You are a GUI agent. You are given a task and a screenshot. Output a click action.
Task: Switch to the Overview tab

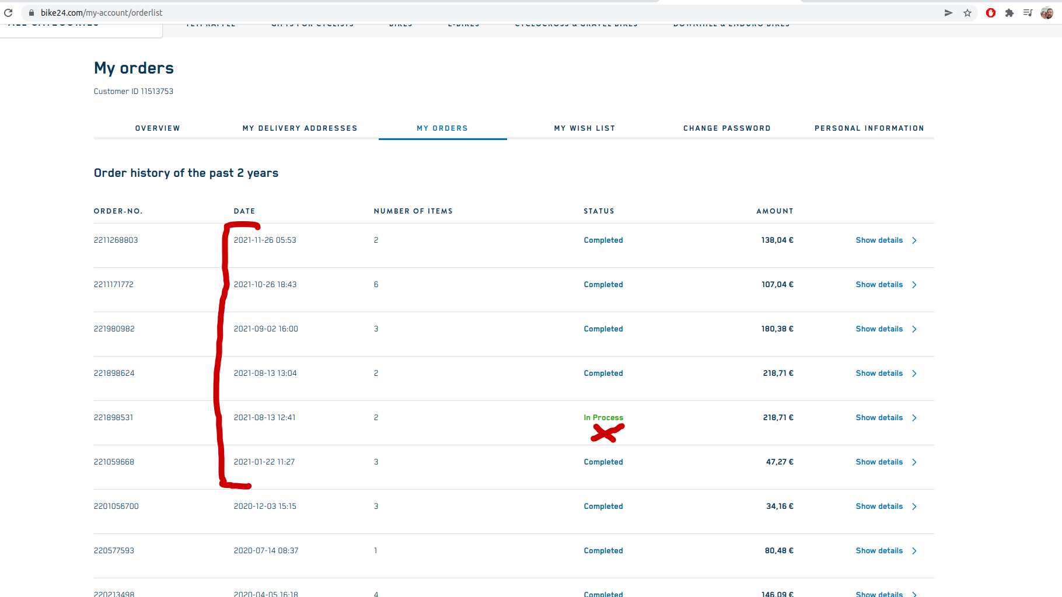click(x=158, y=128)
